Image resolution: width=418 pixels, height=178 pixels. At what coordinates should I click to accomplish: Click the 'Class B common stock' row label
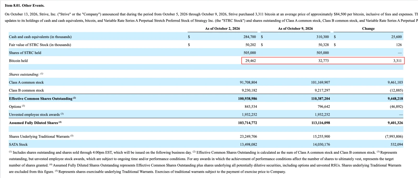tap(26, 90)
